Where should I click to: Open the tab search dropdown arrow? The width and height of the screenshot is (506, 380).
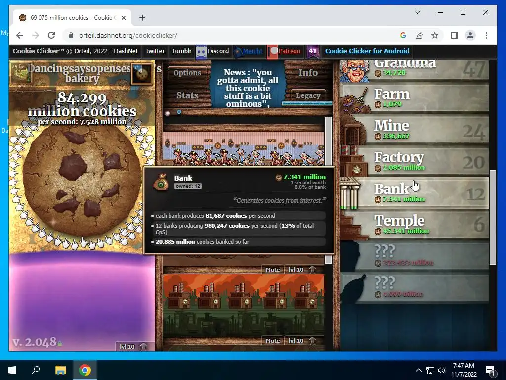[x=418, y=12]
